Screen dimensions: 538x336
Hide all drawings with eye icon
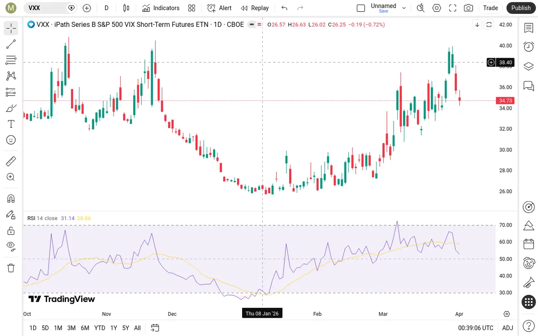pyautogui.click(x=11, y=246)
